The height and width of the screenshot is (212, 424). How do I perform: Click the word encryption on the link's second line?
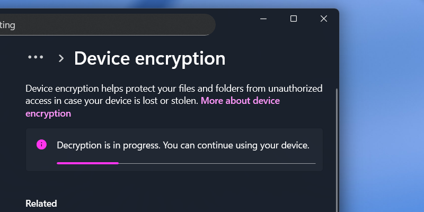tap(48, 113)
